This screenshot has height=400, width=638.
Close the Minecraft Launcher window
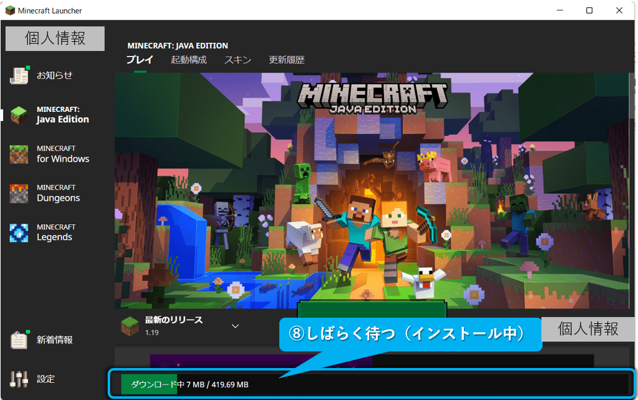point(619,10)
